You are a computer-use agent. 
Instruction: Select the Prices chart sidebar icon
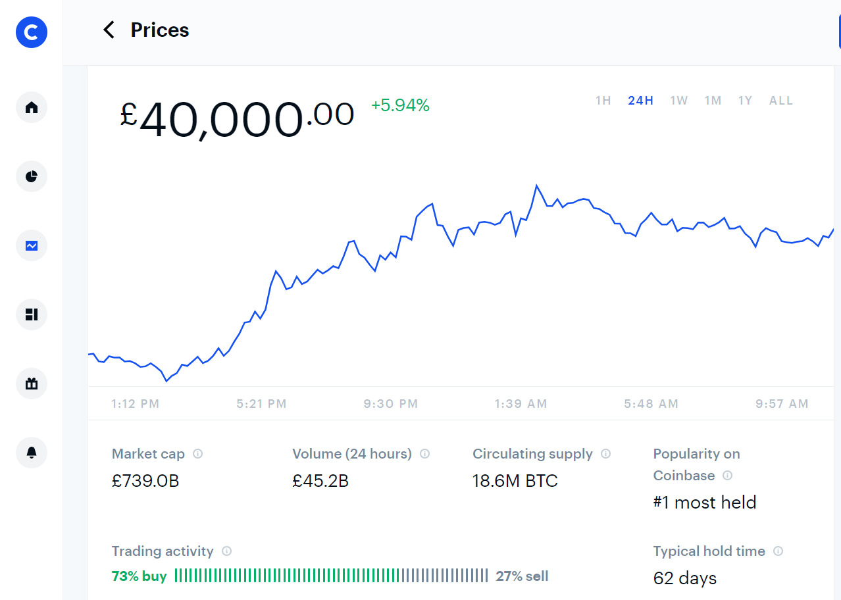32,245
